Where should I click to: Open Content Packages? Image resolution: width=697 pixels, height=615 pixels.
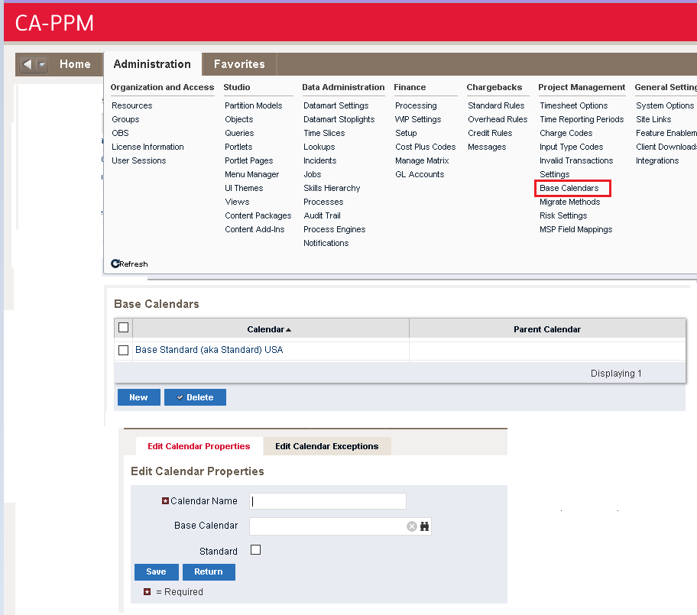pyautogui.click(x=258, y=215)
